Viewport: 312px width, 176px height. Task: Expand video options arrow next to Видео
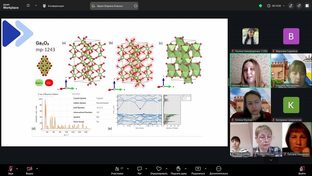pyautogui.click(x=37, y=168)
